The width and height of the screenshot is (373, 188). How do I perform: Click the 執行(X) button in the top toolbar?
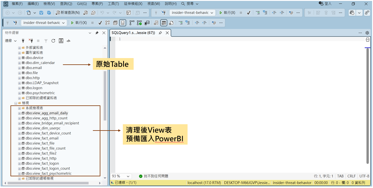coord(227,13)
